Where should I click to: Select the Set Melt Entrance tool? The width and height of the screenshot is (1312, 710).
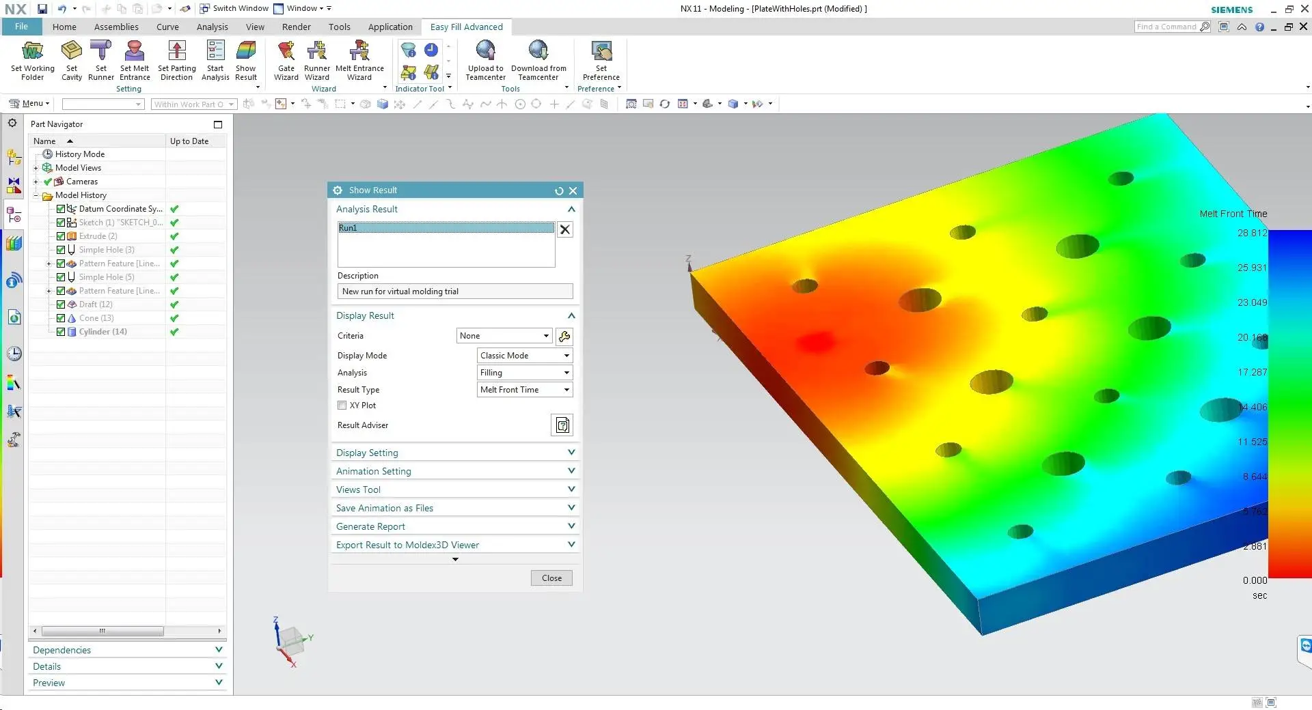(135, 61)
